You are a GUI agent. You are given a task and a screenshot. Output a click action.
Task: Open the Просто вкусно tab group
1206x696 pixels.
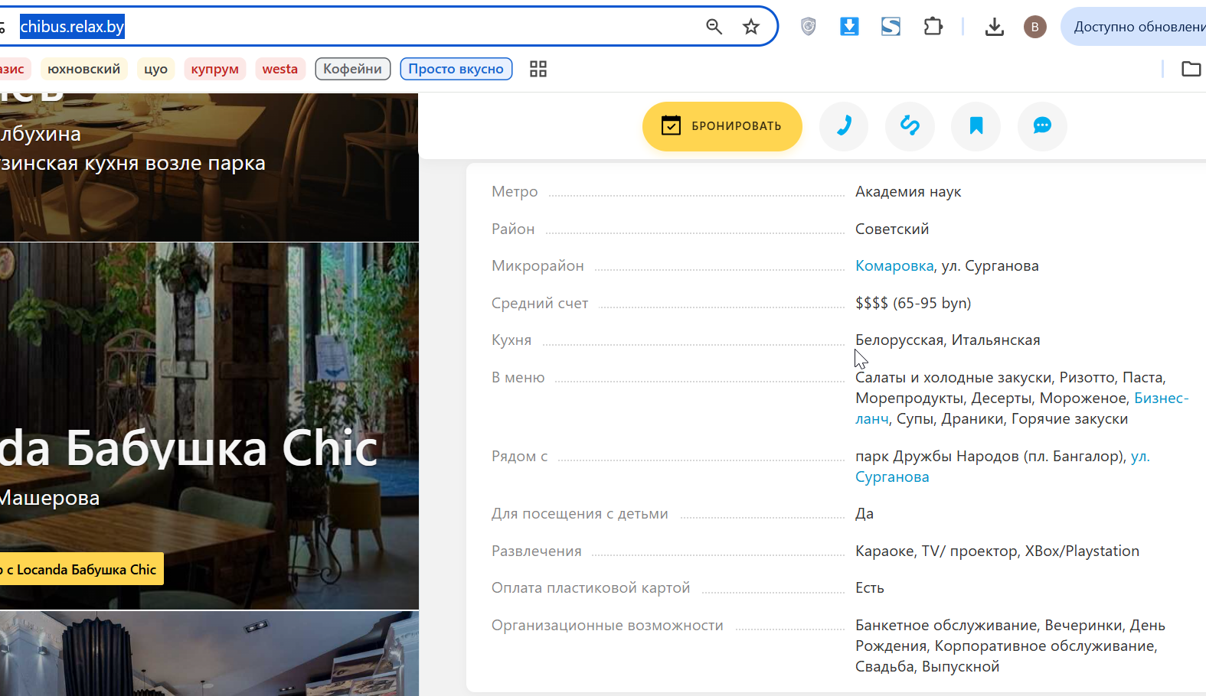(456, 69)
